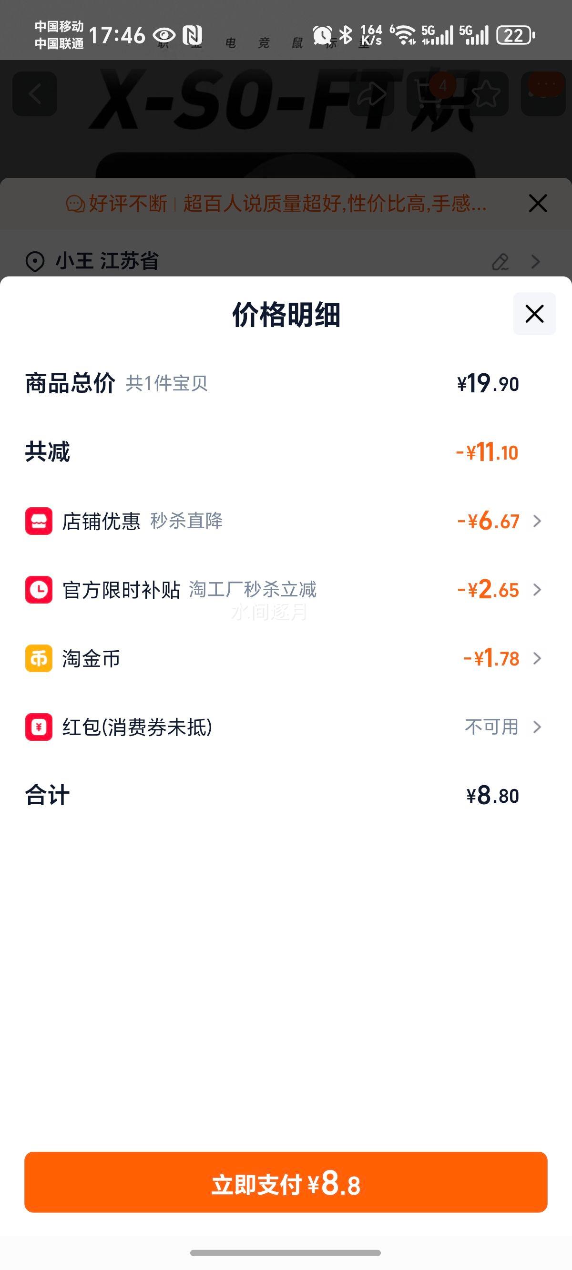The image size is (572, 1270).
Task: Tap the home gesture bar at bottom
Action: (x=286, y=1253)
